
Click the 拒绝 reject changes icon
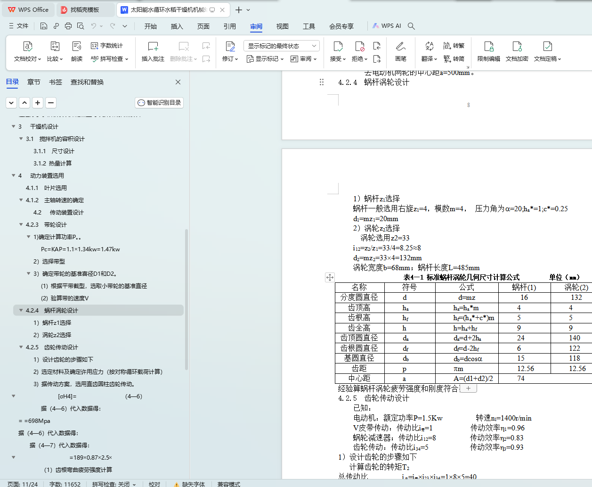coord(360,46)
